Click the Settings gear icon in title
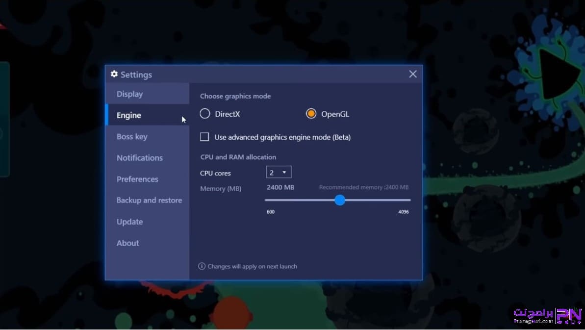Viewport: 585px width, 330px height. (x=114, y=74)
